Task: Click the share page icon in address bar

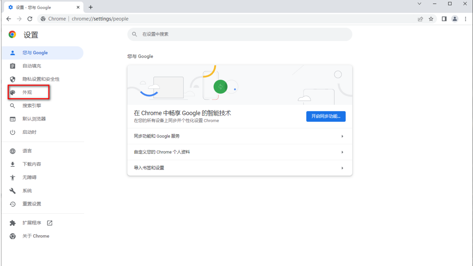Action: (x=420, y=19)
